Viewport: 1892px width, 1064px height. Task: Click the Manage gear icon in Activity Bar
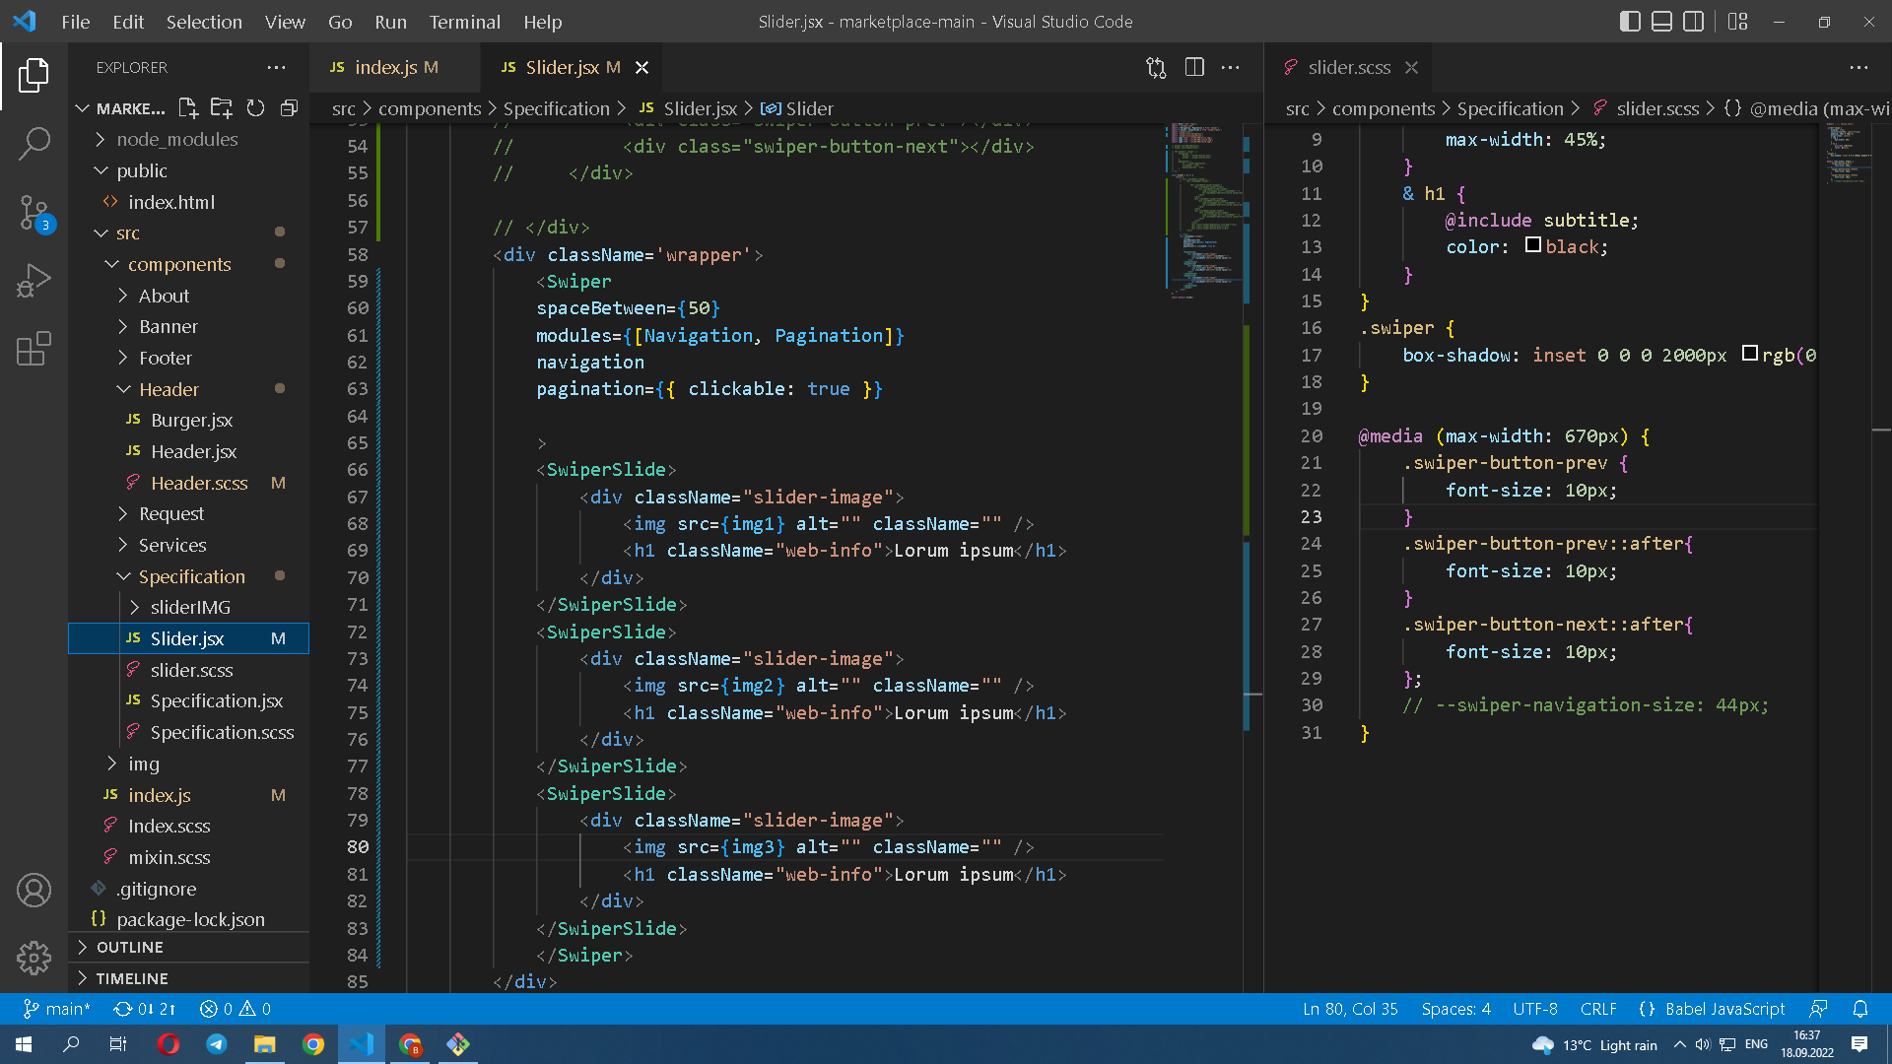(x=34, y=958)
